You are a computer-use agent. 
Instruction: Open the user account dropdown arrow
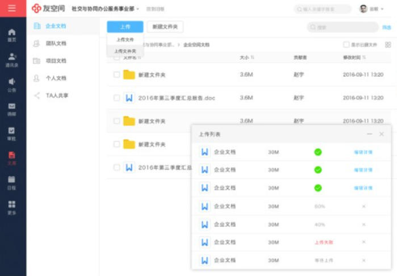(382, 9)
